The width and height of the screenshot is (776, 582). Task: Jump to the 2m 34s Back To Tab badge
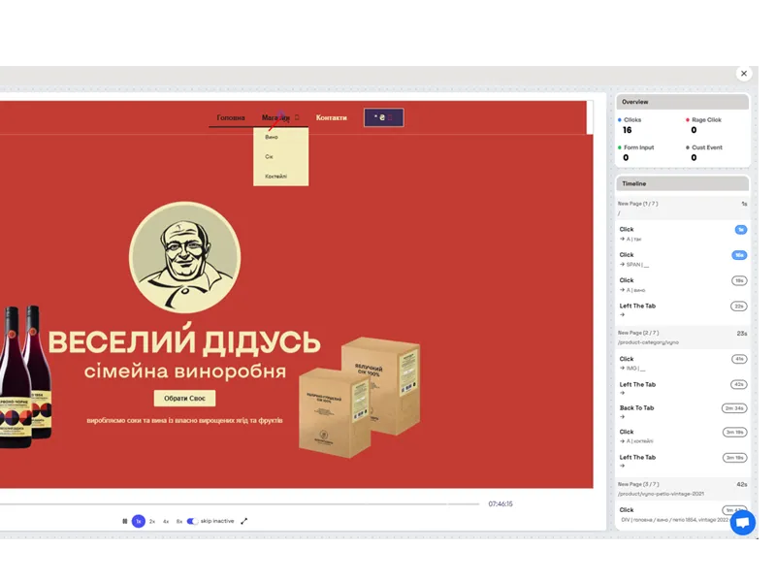point(734,408)
